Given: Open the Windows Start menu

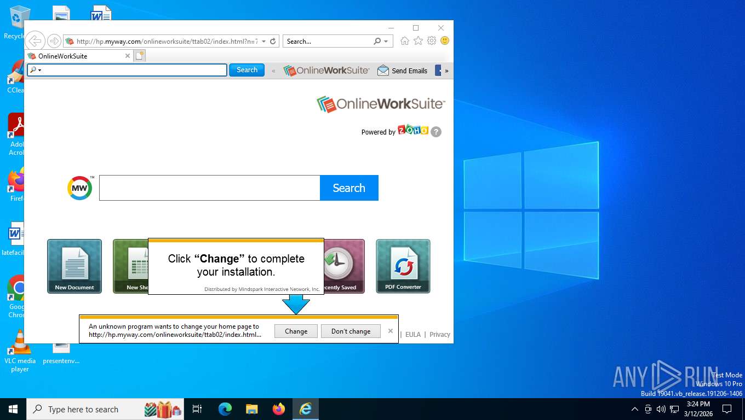Looking at the screenshot, I should tap(13, 409).
